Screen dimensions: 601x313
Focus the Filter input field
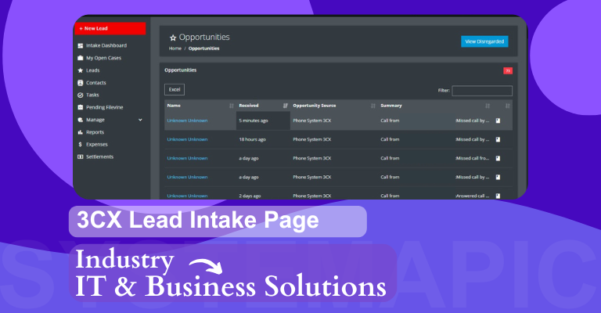(x=482, y=91)
